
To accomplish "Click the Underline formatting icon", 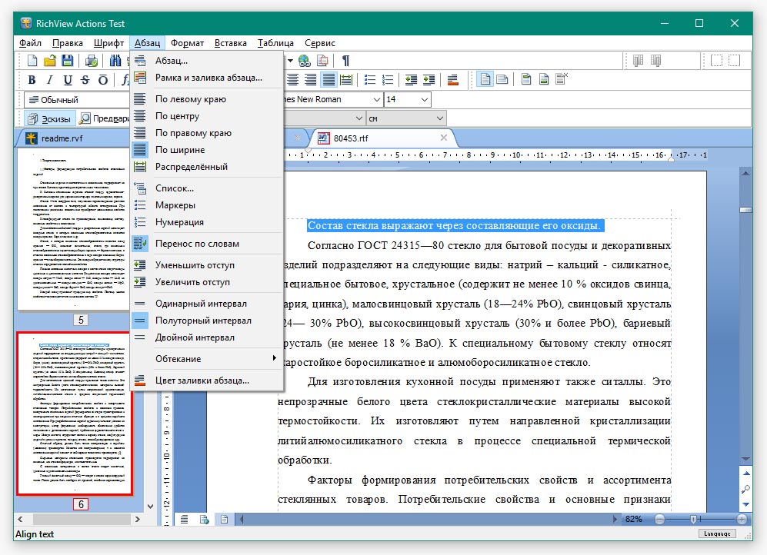I will pyautogui.click(x=68, y=80).
